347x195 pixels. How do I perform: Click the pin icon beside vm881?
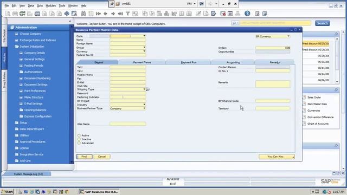(112, 4)
